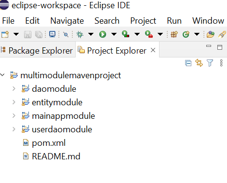
Task: Select the pom.xml file
Action: (x=49, y=143)
